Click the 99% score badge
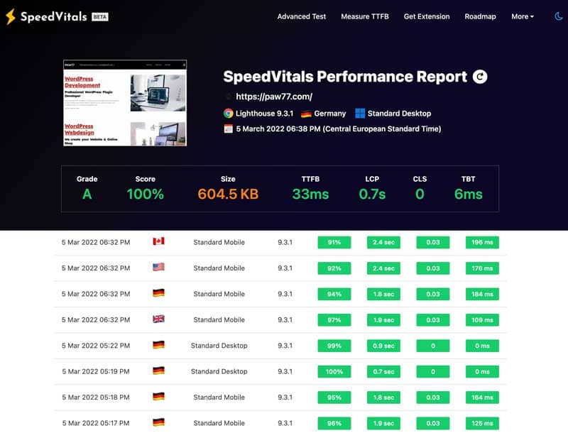568x433 pixels. click(334, 346)
